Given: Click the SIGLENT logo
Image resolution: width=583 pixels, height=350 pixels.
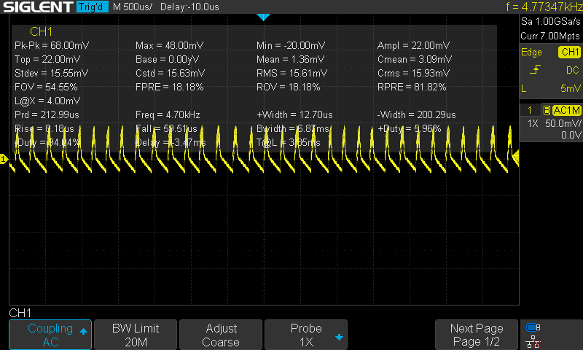Looking at the screenshot, I should (x=38, y=7).
